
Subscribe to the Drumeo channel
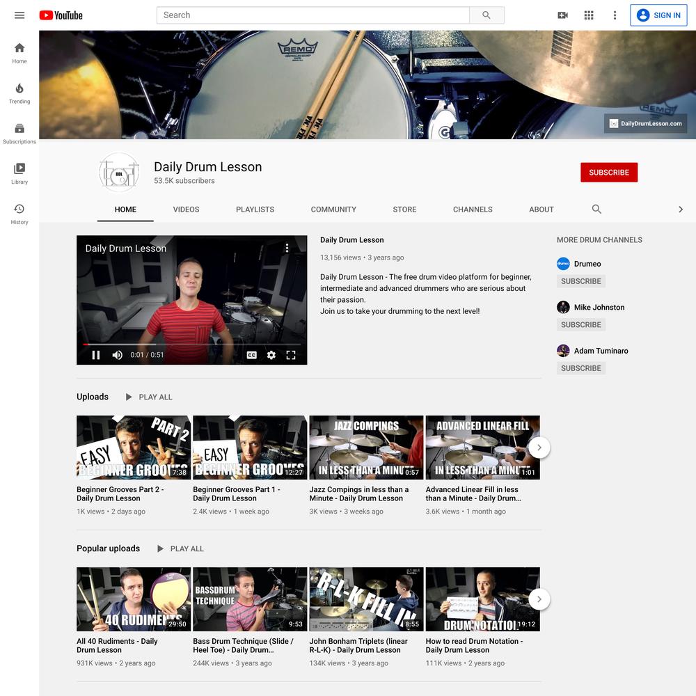click(581, 281)
